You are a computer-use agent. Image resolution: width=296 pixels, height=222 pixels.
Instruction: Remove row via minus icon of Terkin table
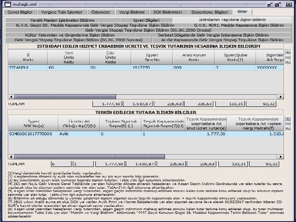(288, 123)
